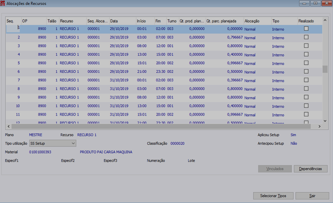Click the Seq. Aloca... column header
Screen dimensions: 333x203
coord(98,21)
